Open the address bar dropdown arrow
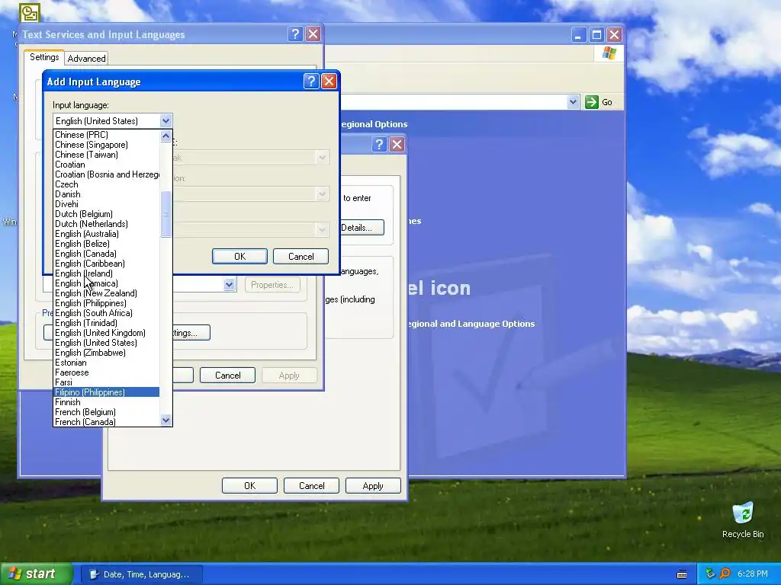Screen dimensions: 781x585 [x=573, y=102]
